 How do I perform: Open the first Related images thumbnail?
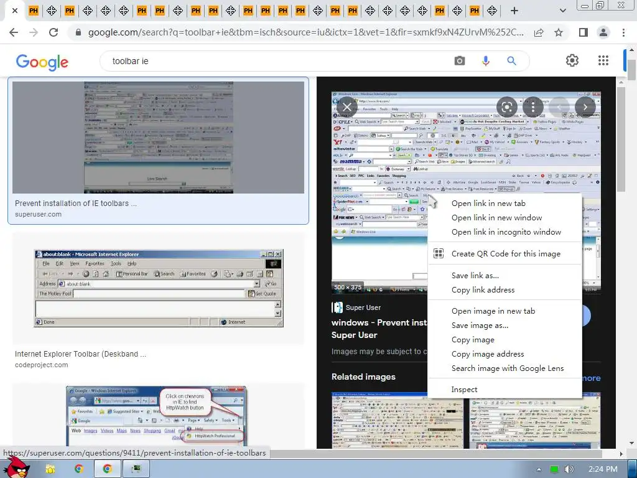[x=397, y=420]
